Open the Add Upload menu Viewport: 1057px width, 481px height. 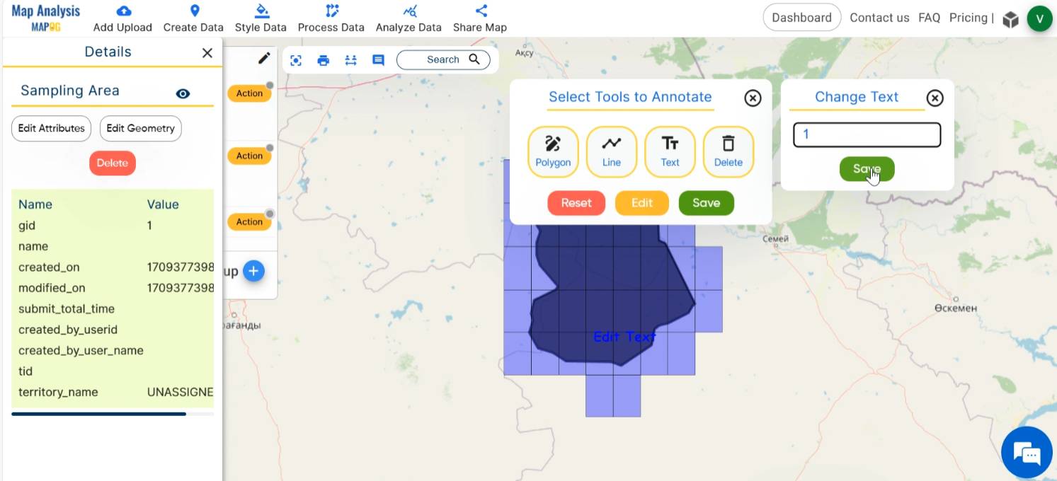coord(122,19)
